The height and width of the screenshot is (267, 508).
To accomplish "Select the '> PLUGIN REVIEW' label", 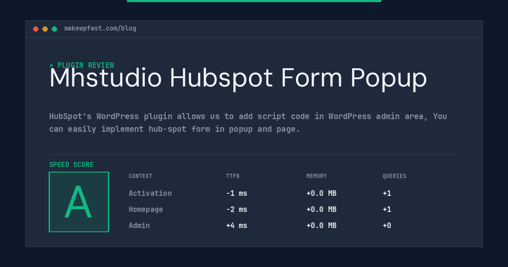I will pyautogui.click(x=82, y=65).
